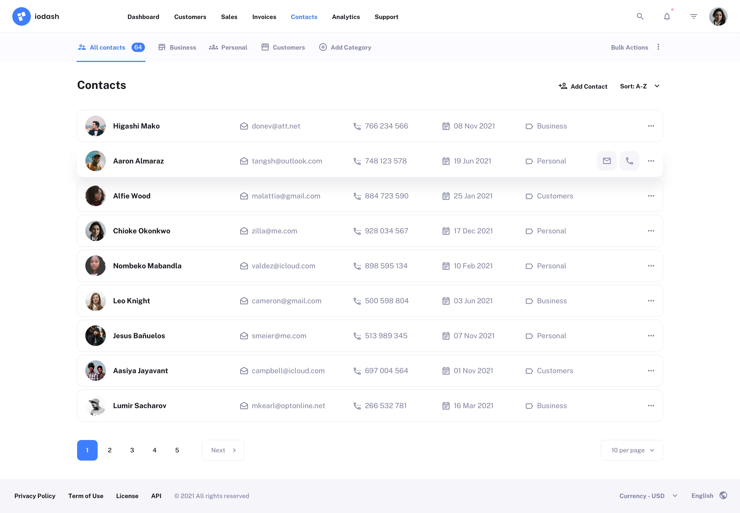740x513 pixels.
Task: Click the iodash logo icon
Action: [x=21, y=16]
